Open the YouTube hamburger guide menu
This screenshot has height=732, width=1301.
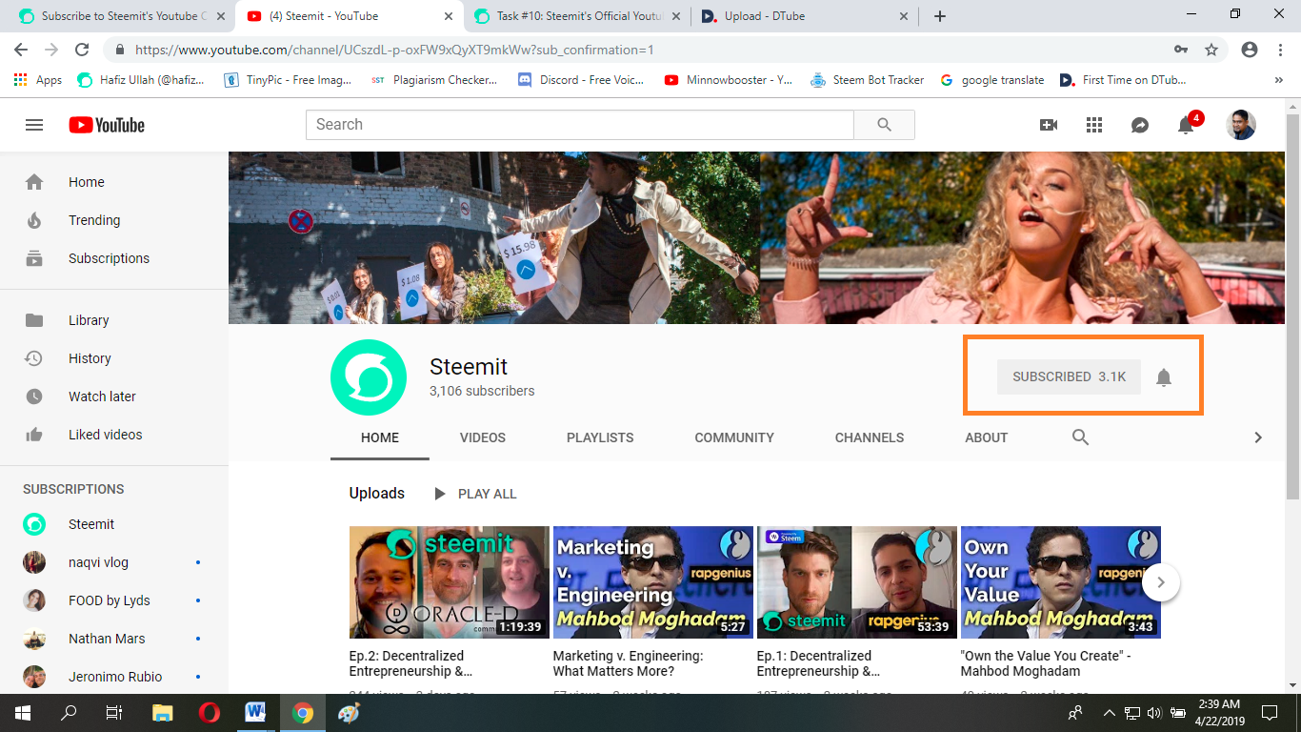[x=34, y=125]
